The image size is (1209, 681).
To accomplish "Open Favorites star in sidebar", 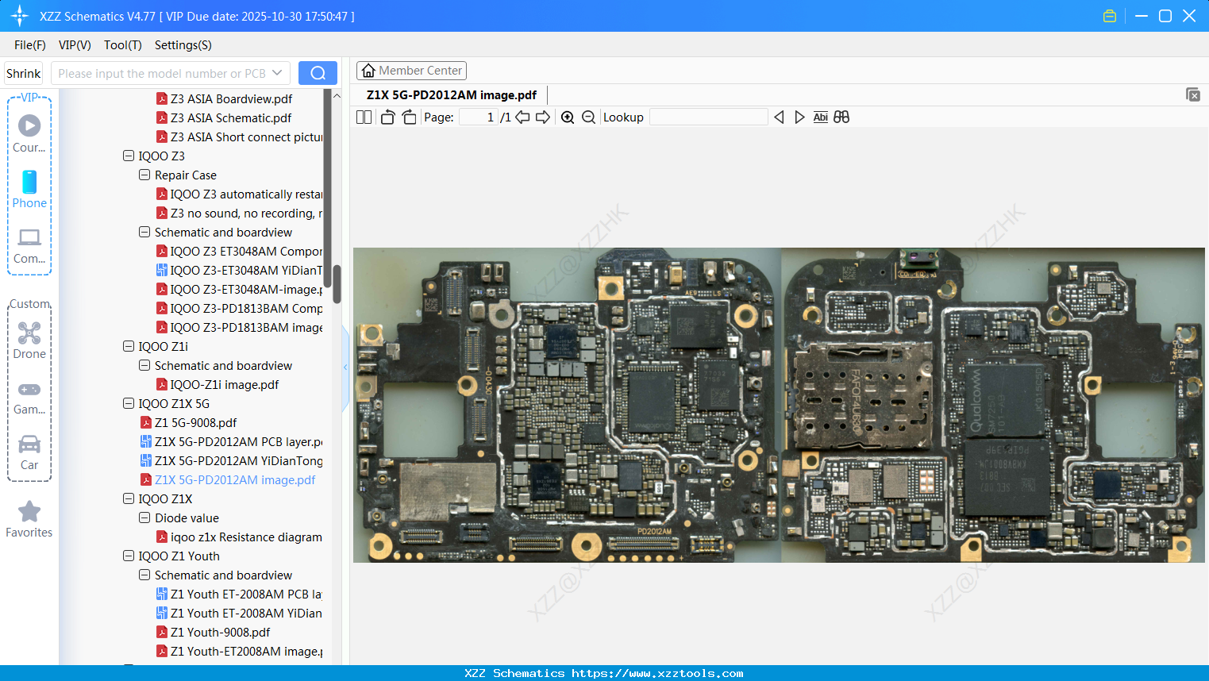I will pos(29,519).
